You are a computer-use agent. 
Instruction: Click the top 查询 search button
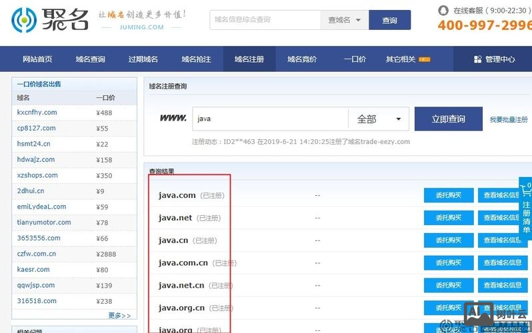(x=389, y=21)
